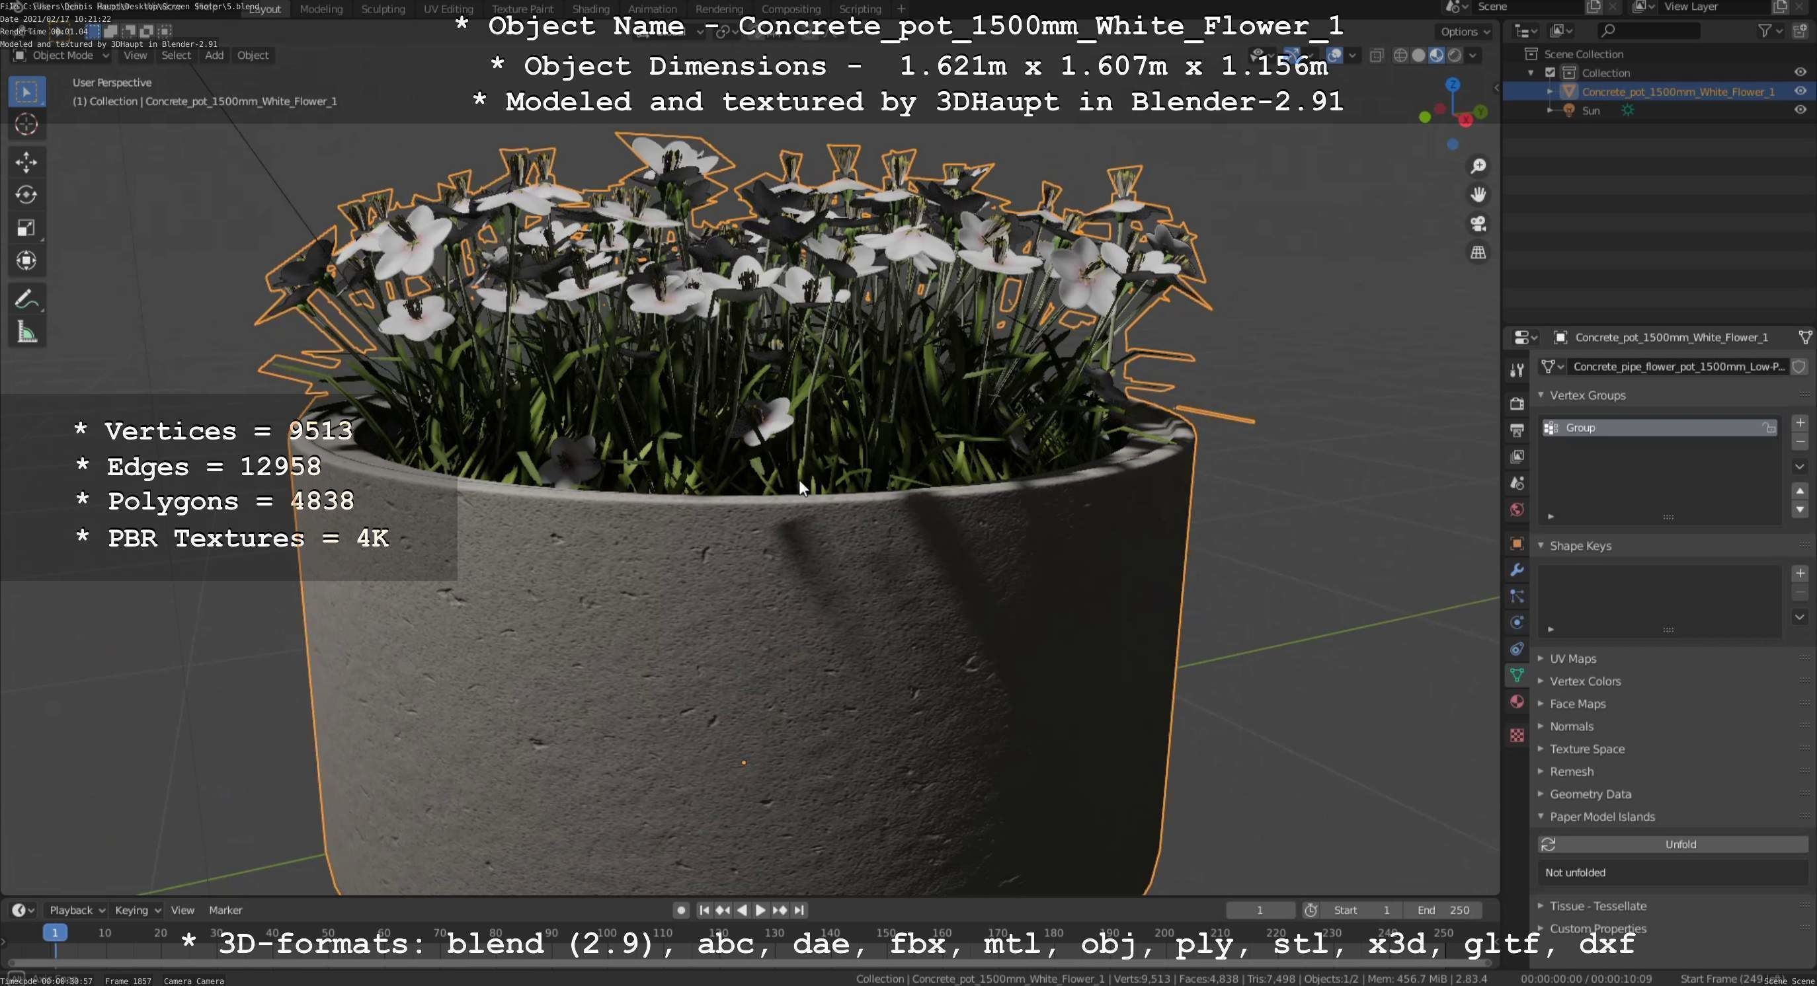Click the Unfold button
Image resolution: width=1817 pixels, height=986 pixels.
[1672, 844]
